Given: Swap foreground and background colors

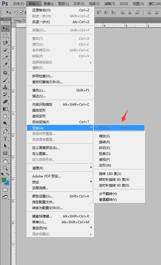Looking at the screenshot, I should (x=8, y=174).
